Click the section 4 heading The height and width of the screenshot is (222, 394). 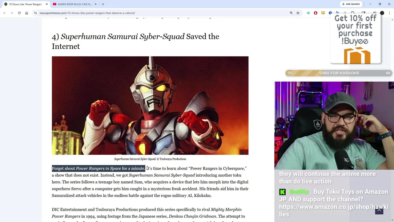135,41
